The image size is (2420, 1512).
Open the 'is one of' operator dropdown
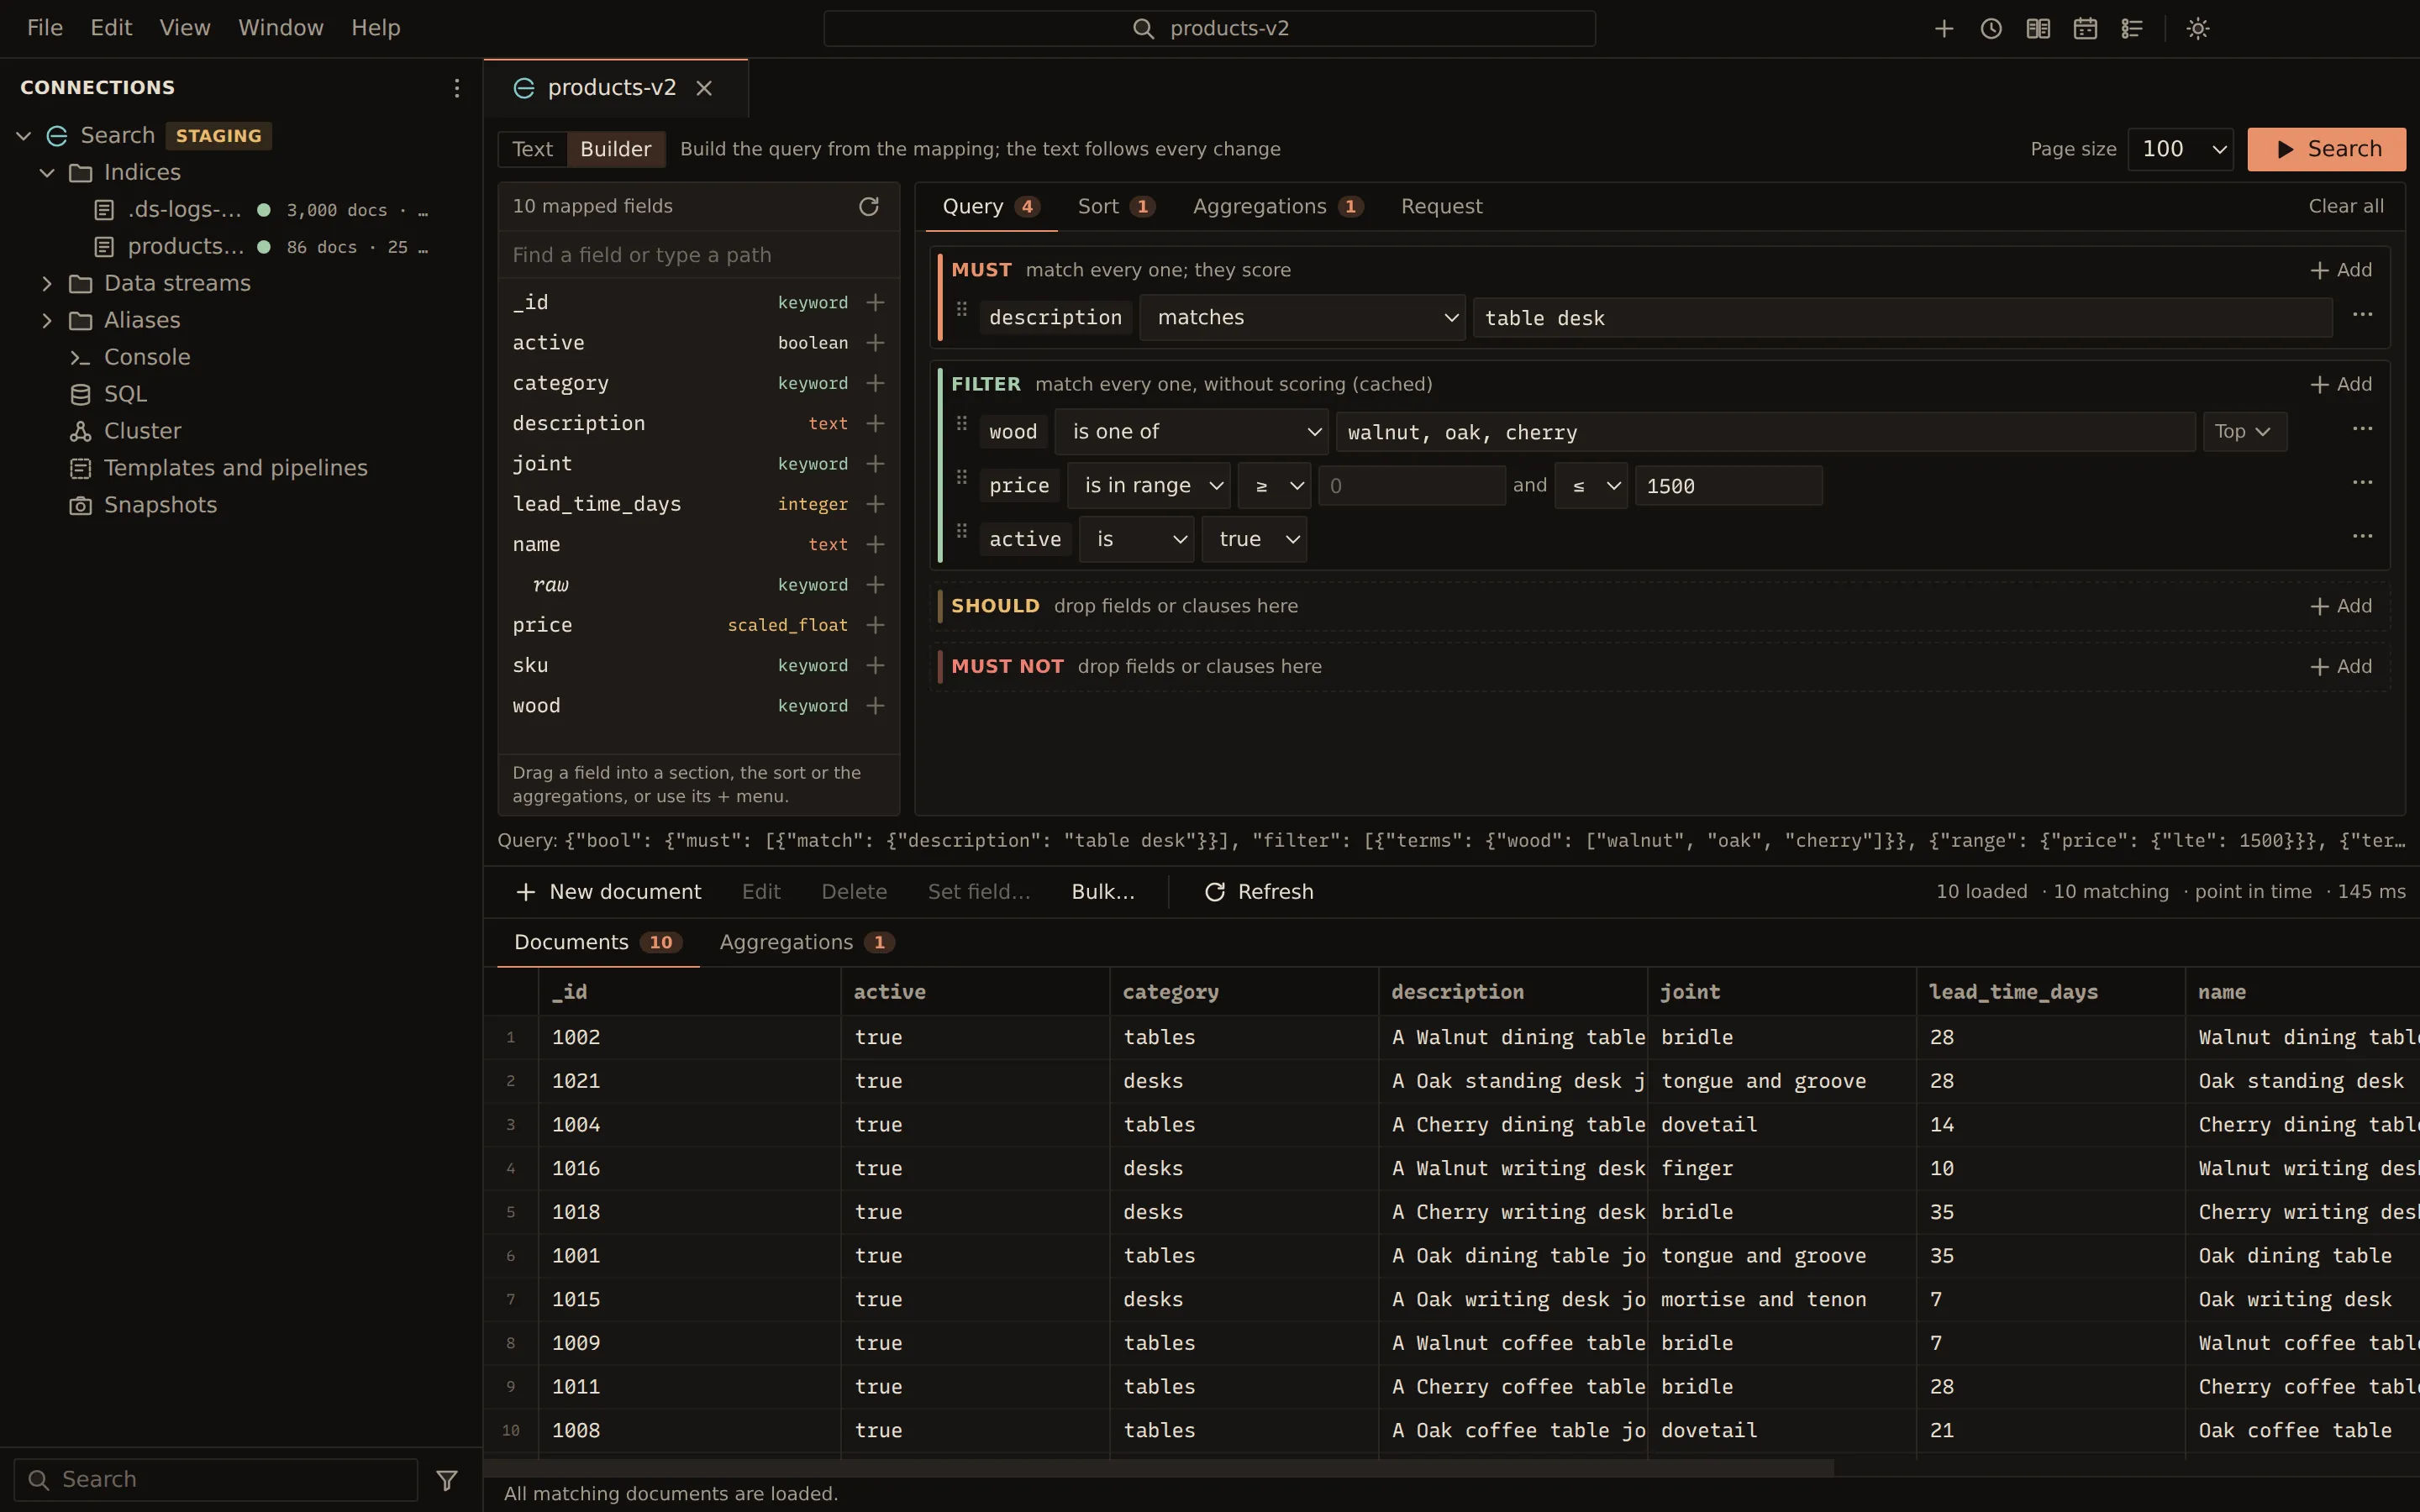click(1191, 432)
